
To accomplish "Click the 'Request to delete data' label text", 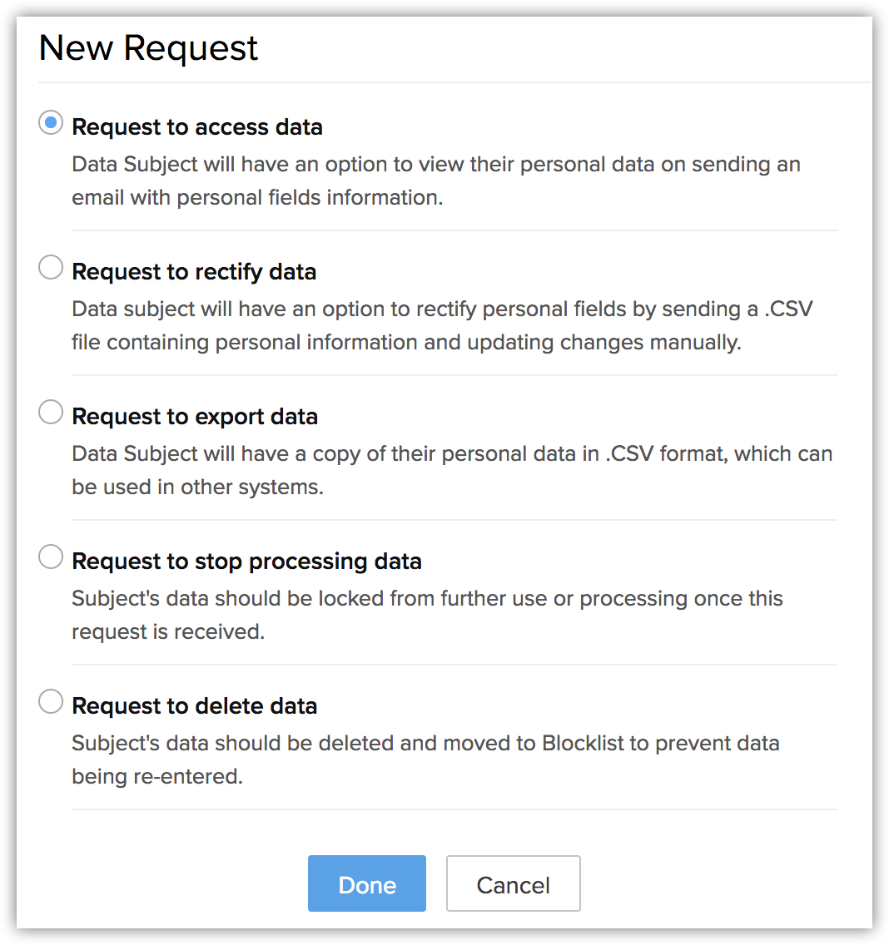I will [x=195, y=706].
